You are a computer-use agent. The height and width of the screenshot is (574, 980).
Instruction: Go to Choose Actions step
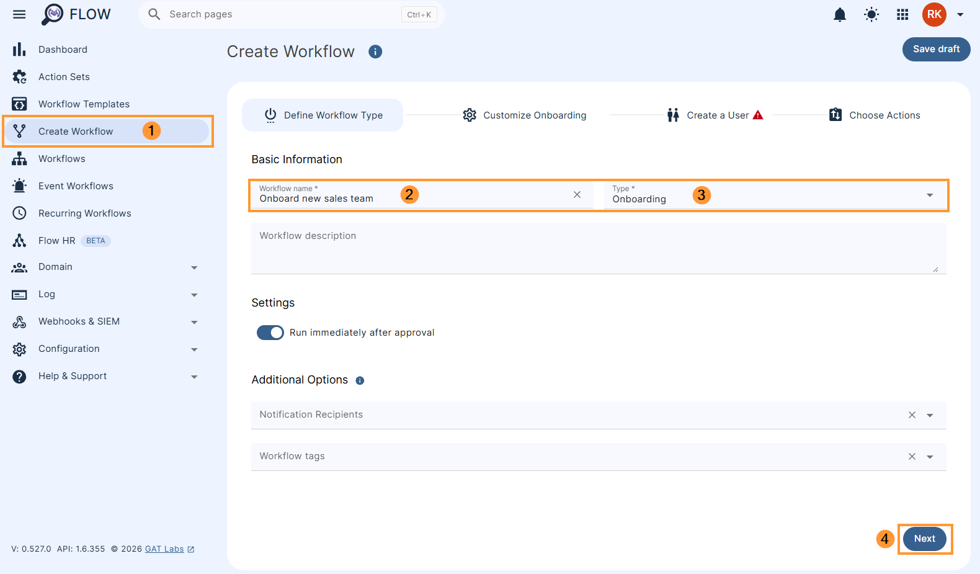[875, 115]
